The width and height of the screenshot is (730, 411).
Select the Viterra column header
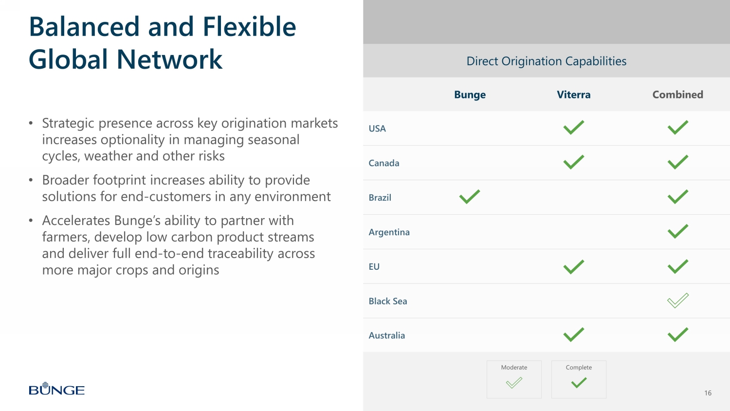click(x=573, y=94)
